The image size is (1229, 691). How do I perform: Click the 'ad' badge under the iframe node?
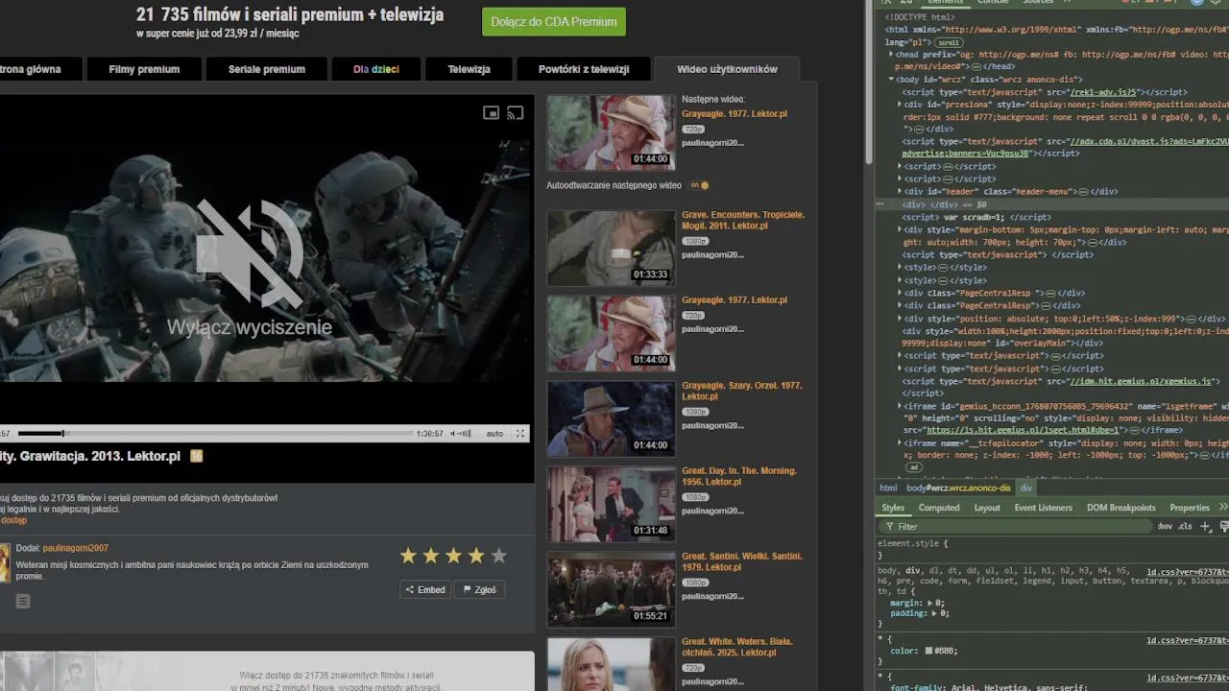914,467
